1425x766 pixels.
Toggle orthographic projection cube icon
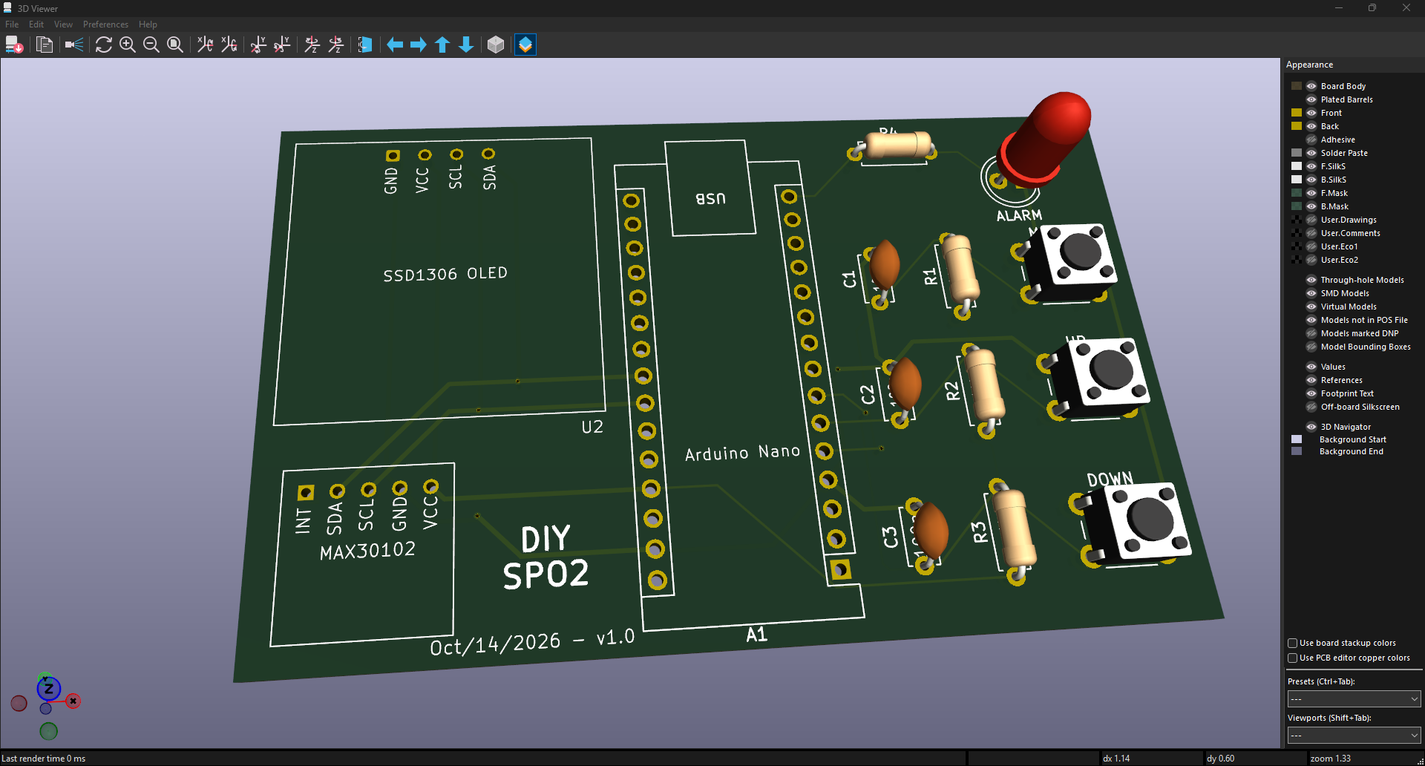pos(496,45)
